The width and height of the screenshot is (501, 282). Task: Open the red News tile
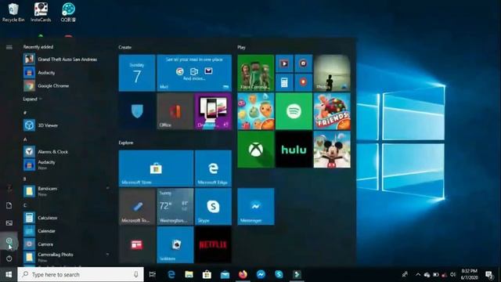click(x=137, y=244)
